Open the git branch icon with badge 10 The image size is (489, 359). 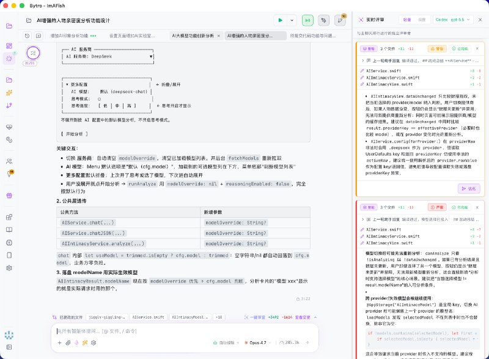(340, 20)
